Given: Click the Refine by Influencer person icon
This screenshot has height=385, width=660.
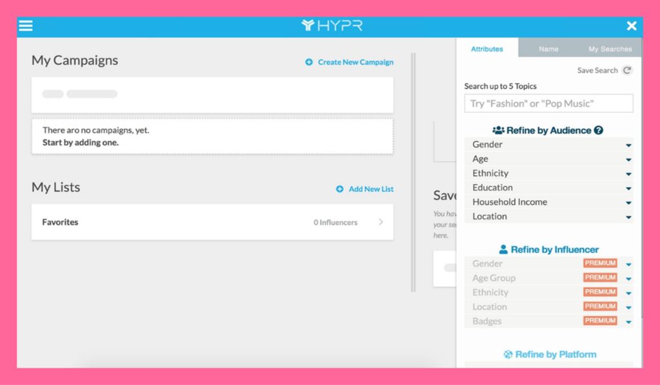Looking at the screenshot, I should pyautogui.click(x=503, y=250).
